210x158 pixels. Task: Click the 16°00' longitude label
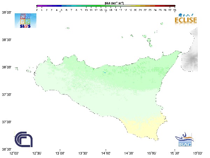pos(198,153)
